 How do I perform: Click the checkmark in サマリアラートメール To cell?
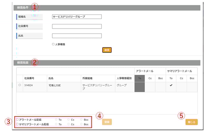pyautogui.click(x=171, y=85)
